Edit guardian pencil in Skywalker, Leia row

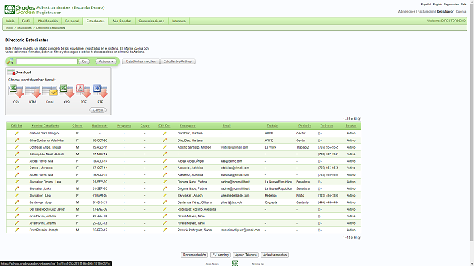pyautogui.click(x=164, y=195)
